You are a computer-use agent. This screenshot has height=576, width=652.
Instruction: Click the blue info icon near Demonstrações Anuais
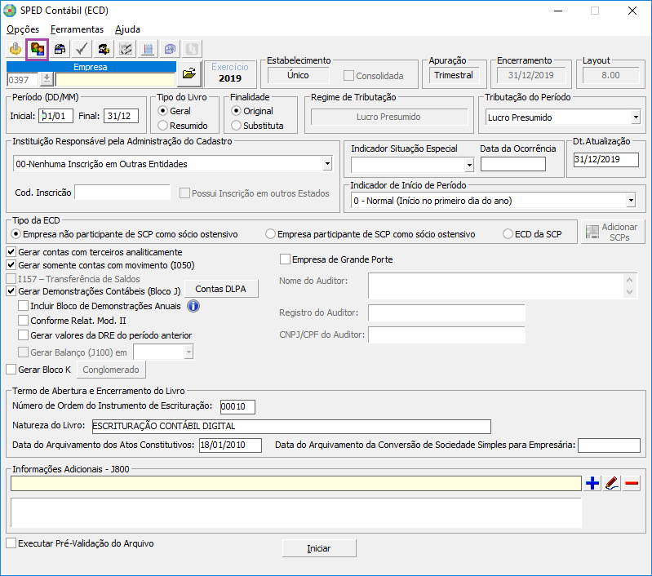click(193, 306)
